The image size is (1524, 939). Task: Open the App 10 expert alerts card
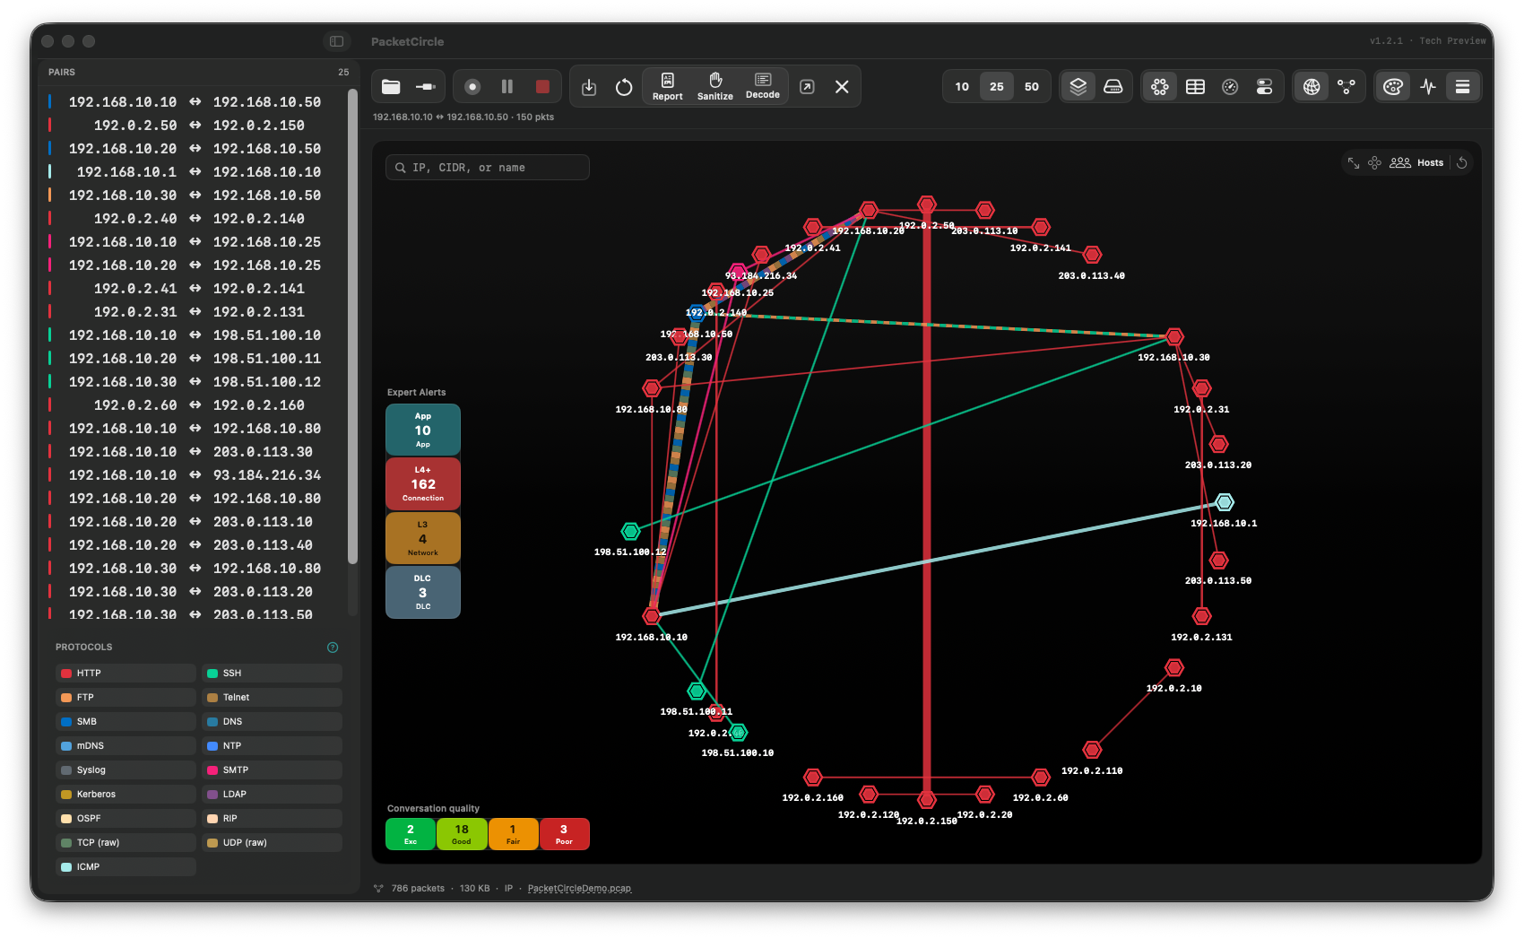423,430
